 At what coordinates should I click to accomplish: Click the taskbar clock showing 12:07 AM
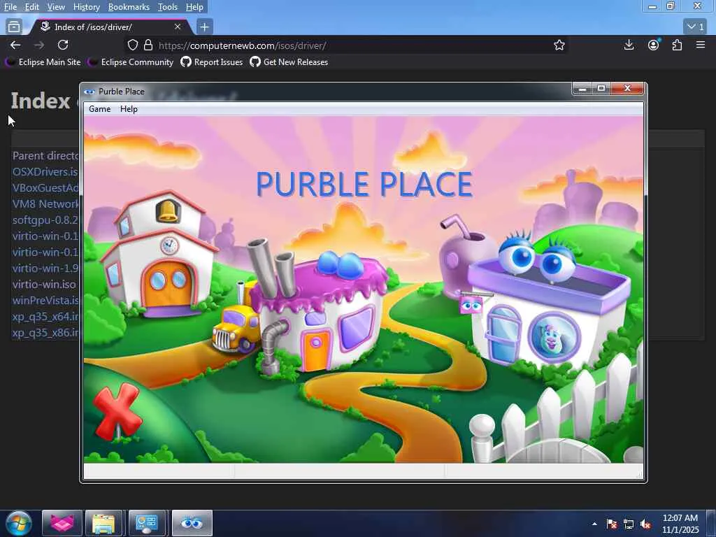(680, 524)
